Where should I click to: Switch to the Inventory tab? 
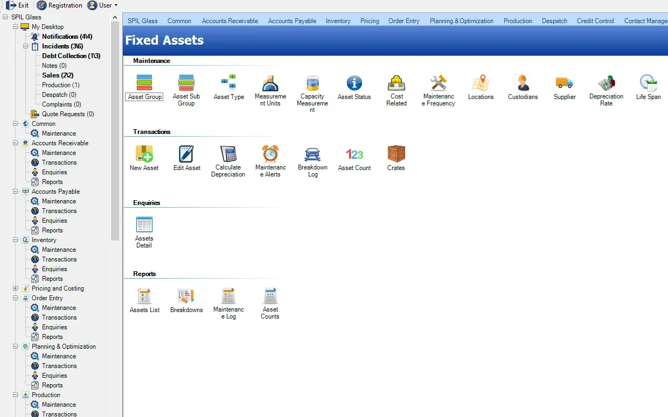click(x=338, y=21)
